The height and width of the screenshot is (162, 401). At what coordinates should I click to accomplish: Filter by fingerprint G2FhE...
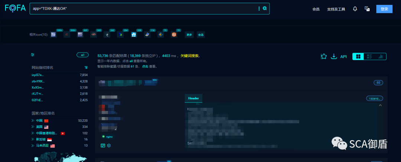38,100
